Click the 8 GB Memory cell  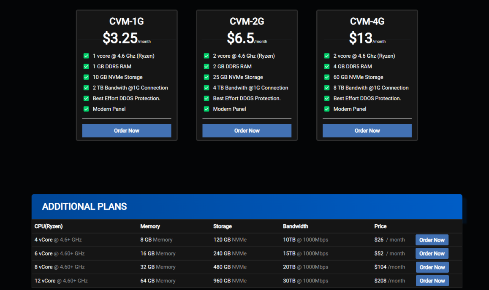point(156,239)
